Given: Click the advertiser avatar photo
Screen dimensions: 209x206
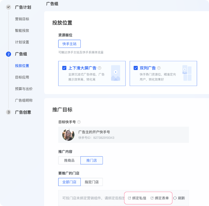Looking at the screenshot, I should tap(69, 135).
